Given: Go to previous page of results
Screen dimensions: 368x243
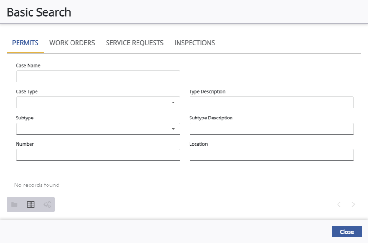Looking at the screenshot, I should pyautogui.click(x=339, y=204).
